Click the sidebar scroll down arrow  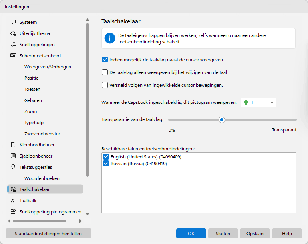[87, 214]
